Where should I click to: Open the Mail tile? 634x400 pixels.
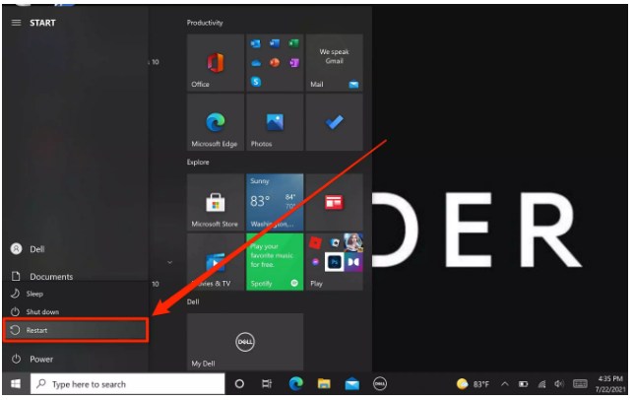pos(335,63)
